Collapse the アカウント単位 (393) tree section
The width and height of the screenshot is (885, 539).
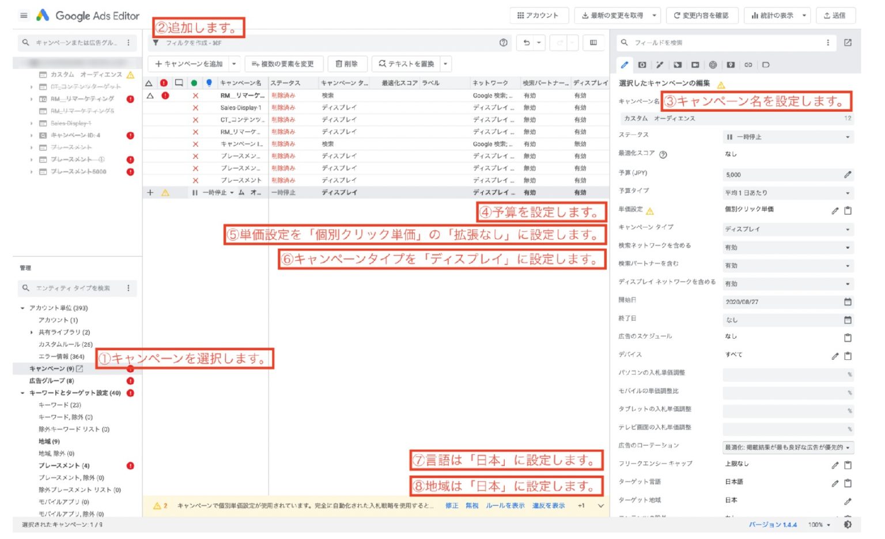tap(22, 308)
